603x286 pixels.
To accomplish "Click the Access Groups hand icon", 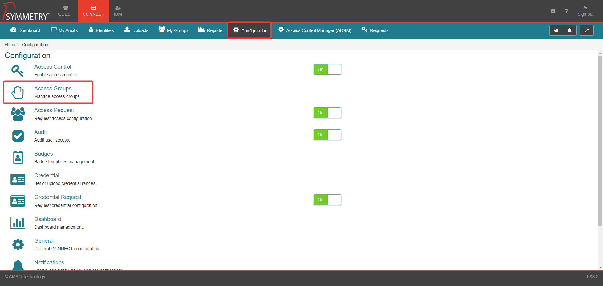I will 18,92.
